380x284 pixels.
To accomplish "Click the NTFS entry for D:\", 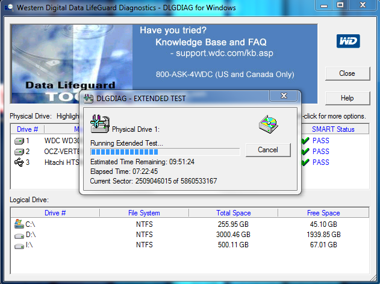I will pyautogui.click(x=144, y=235).
